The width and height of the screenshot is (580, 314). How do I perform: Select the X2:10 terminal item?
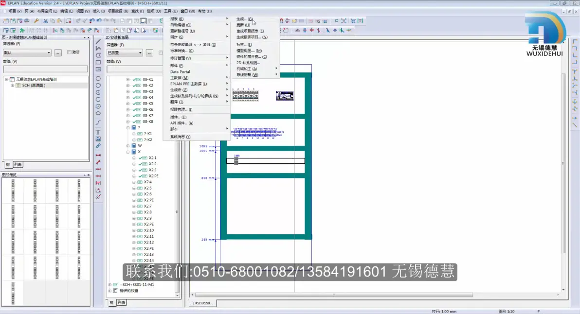149,230
